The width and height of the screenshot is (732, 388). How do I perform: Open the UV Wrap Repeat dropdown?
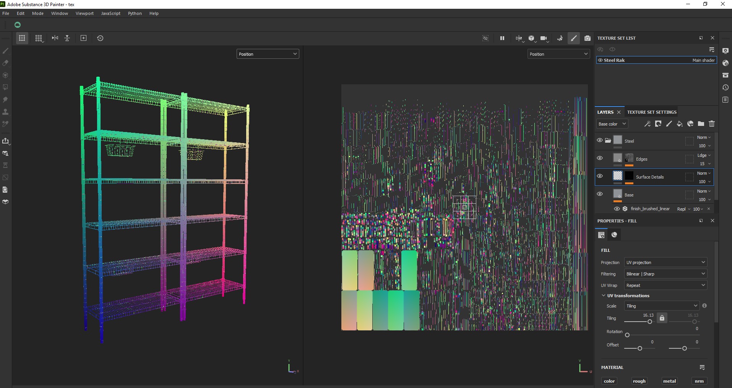(665, 285)
